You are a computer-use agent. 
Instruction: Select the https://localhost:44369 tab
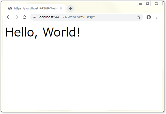click(x=35, y=8)
